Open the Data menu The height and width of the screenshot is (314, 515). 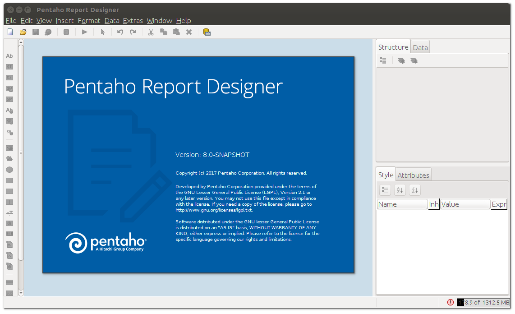click(x=112, y=21)
